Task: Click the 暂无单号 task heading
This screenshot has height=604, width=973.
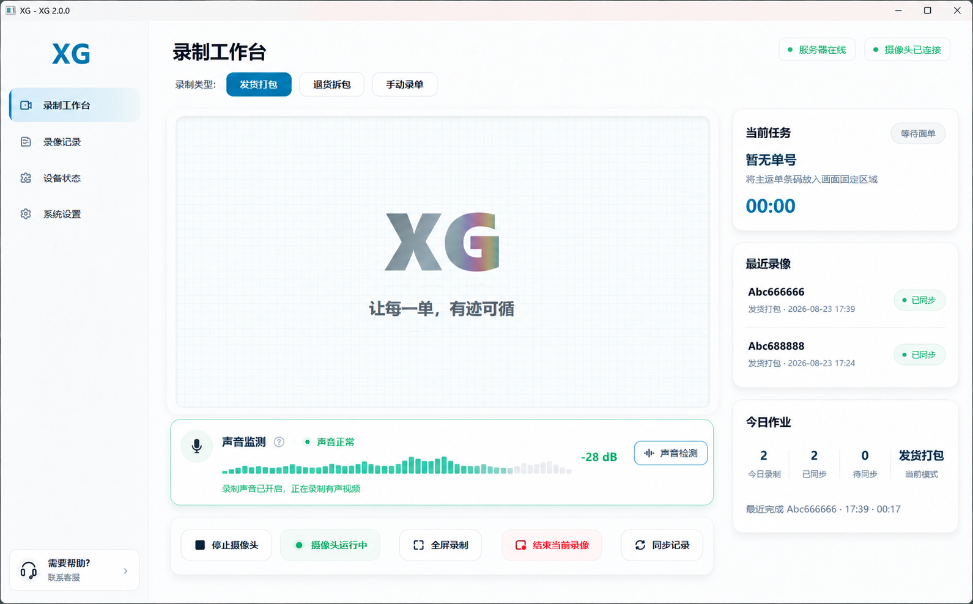Action: 771,160
